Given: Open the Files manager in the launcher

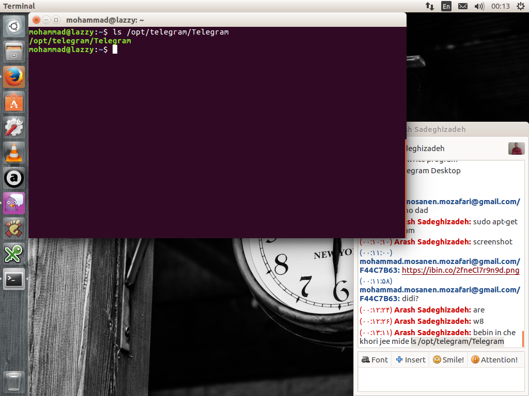Looking at the screenshot, I should (14, 52).
